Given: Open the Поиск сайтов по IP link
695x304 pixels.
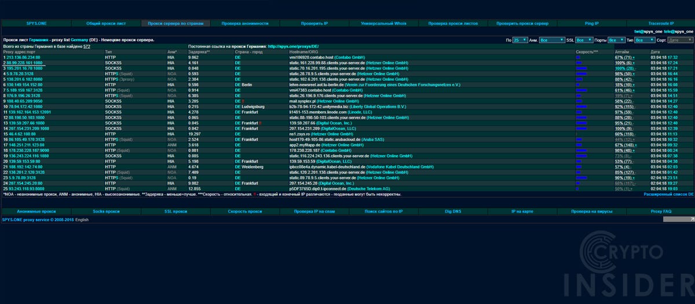Looking at the screenshot, I should click(x=383, y=211).
